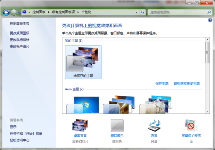The height and width of the screenshot is (150, 215).
Task: Click the theme list scrollbar down arrow
Action: pyautogui.click(x=207, y=111)
